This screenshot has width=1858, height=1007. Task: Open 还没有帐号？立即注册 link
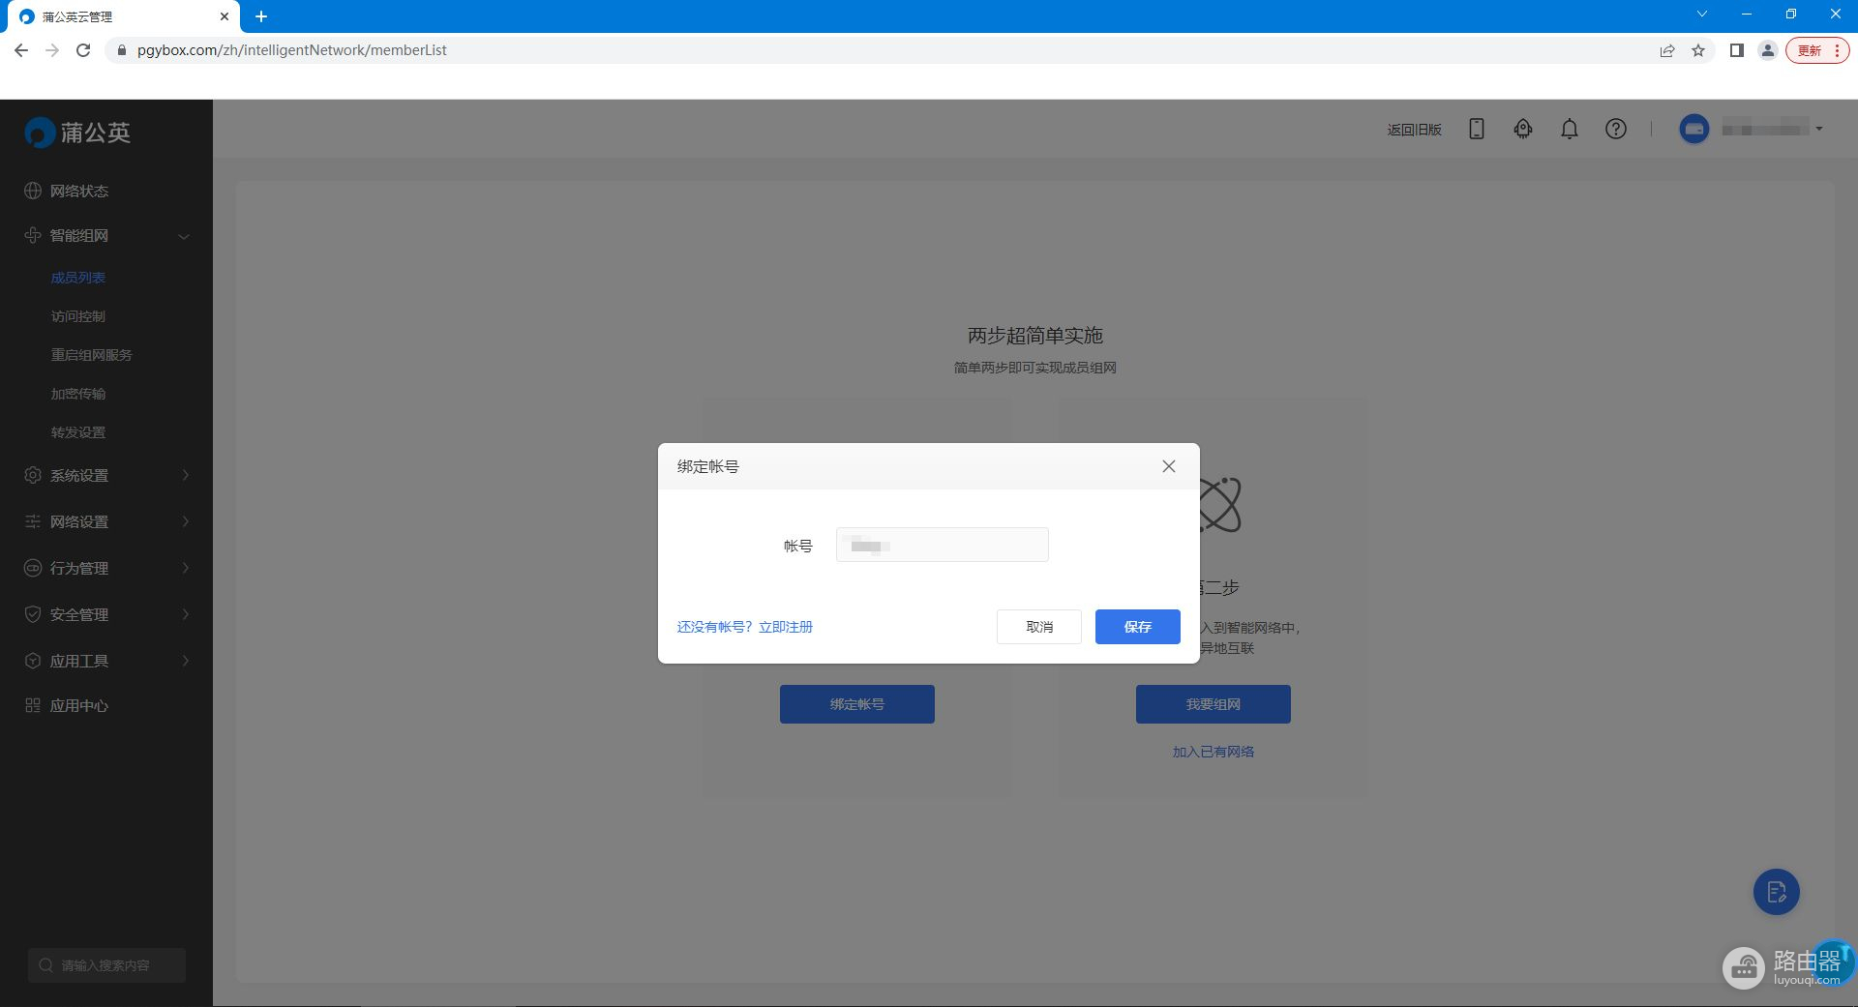(x=745, y=627)
